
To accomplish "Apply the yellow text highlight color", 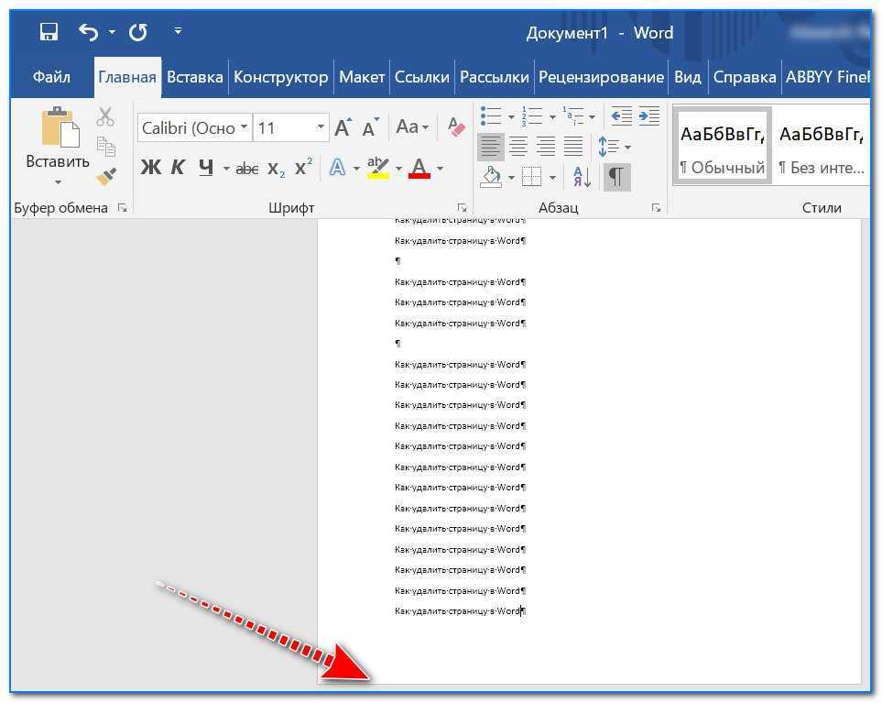I will [x=378, y=168].
